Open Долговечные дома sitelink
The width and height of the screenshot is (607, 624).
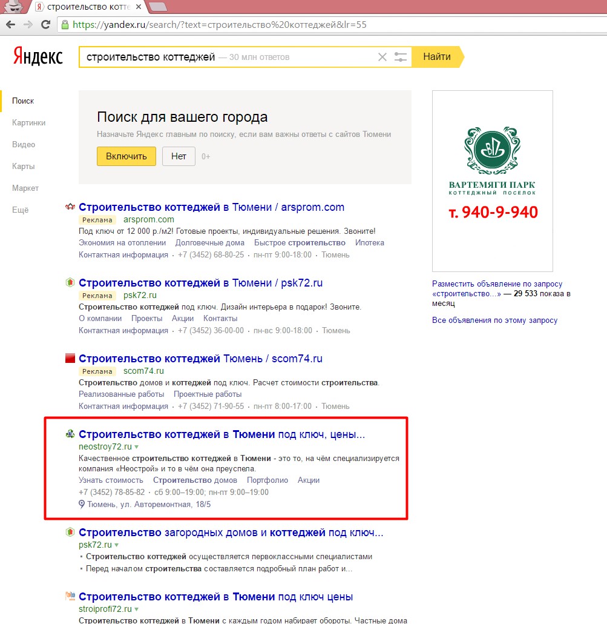coord(210,243)
